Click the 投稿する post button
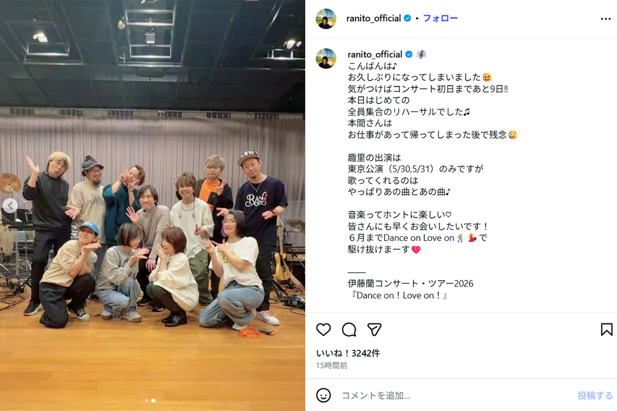The image size is (617, 411). click(x=595, y=396)
